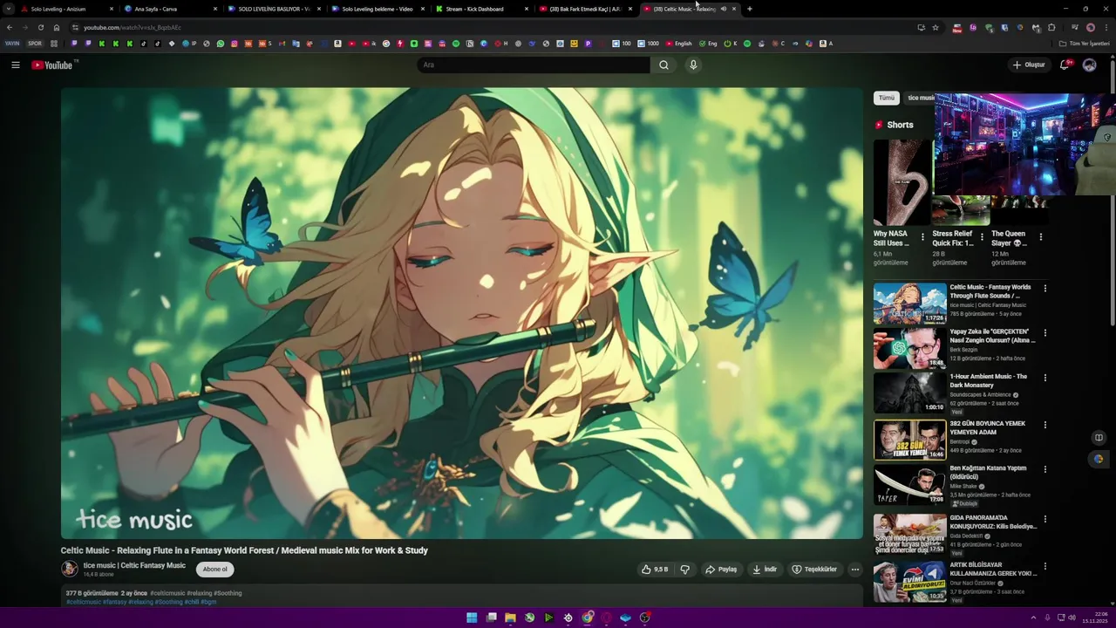The height and width of the screenshot is (628, 1116).
Task: Click the address bar URL
Action: click(x=133, y=27)
